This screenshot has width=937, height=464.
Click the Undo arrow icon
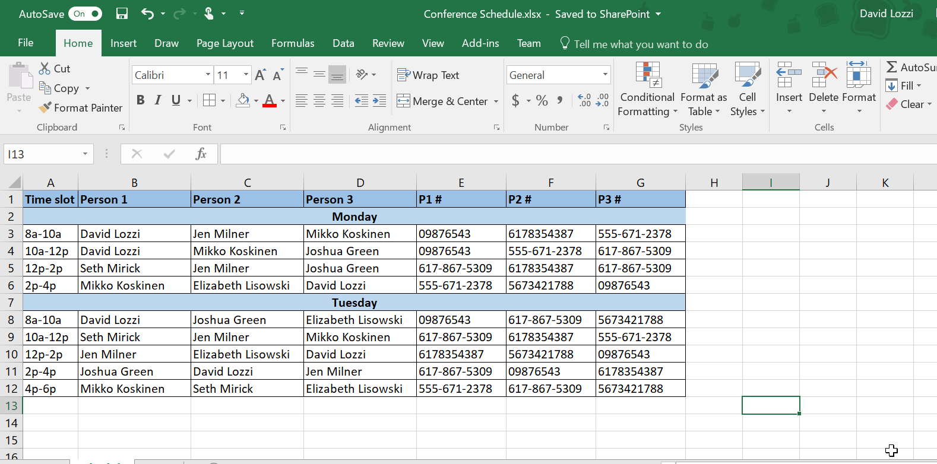pos(147,14)
